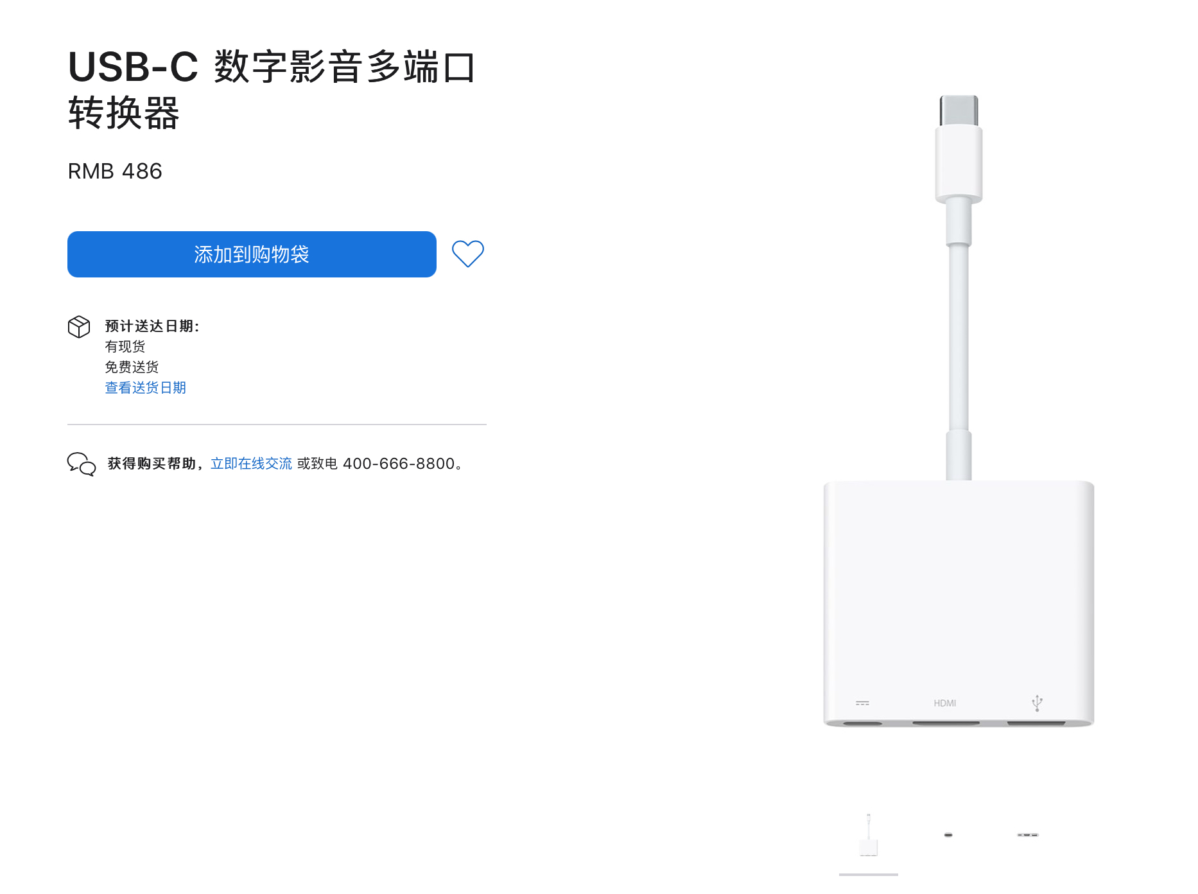
Task: Click the HDMI label on the adapter
Action: pyautogui.click(x=945, y=703)
